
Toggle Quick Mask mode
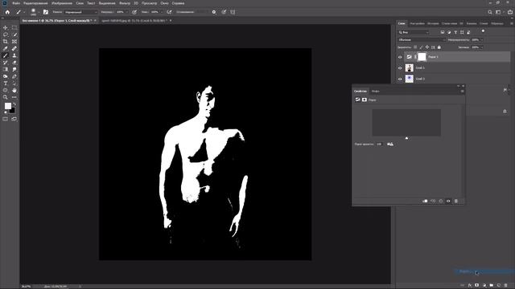pyautogui.click(x=6, y=120)
